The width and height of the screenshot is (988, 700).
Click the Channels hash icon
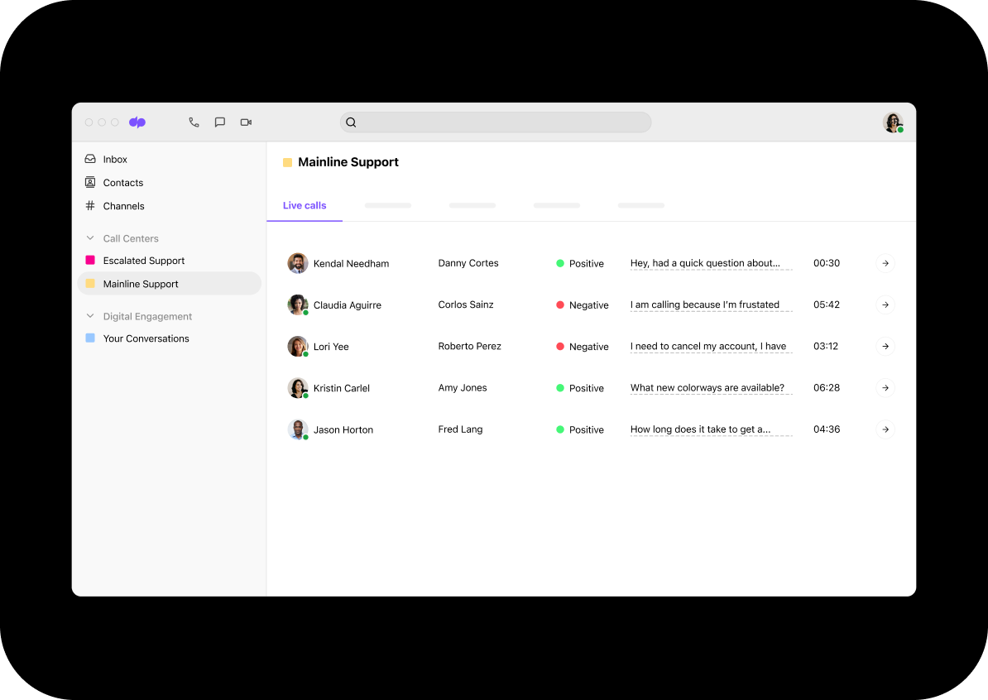coord(90,205)
